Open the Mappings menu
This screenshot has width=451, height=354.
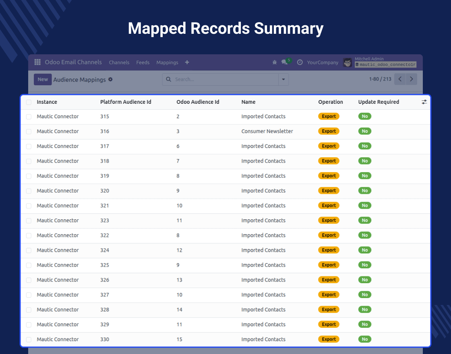coord(167,62)
